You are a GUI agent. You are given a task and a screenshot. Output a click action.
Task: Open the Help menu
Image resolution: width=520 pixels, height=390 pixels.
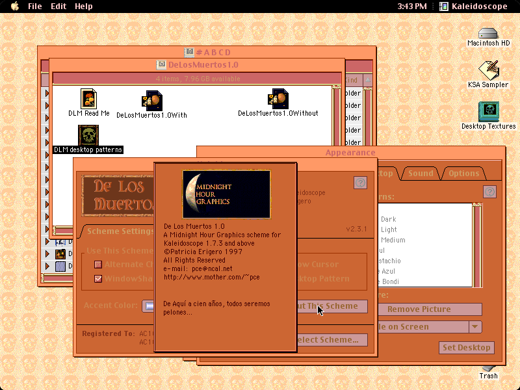(84, 6)
